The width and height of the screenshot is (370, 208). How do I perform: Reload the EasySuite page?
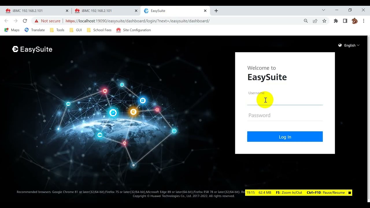[25, 21]
